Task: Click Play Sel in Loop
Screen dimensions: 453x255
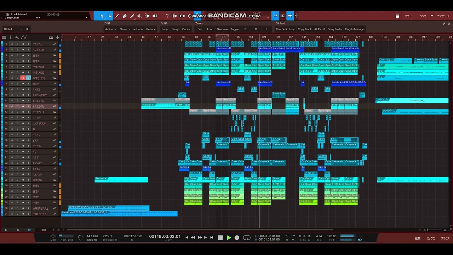Action: (285, 29)
